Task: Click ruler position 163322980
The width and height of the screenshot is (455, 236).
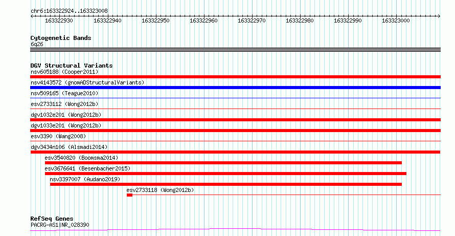Action: 300,20
